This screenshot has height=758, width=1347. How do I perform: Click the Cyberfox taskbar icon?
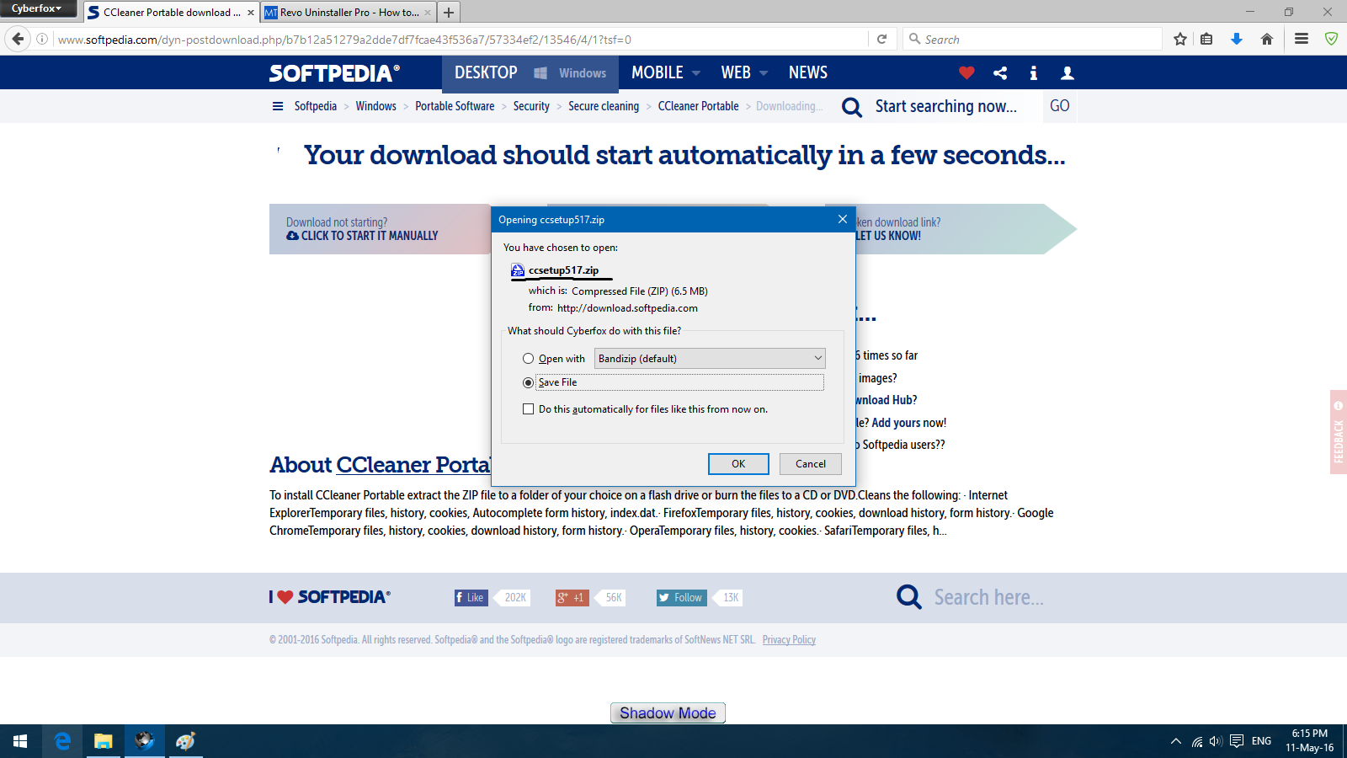(x=144, y=741)
